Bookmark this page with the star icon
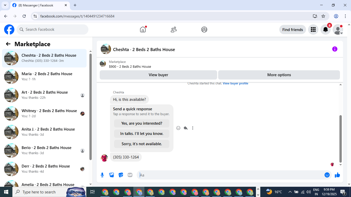This screenshot has width=351, height=197. pos(323,16)
